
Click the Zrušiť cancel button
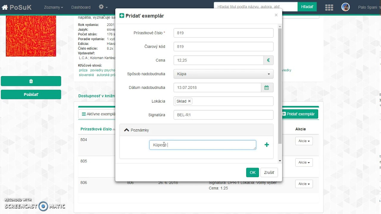pyautogui.click(x=269, y=172)
